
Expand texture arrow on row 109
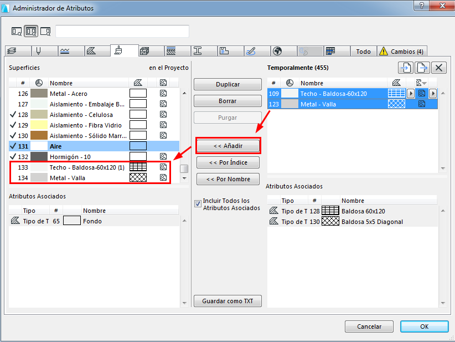433,94
